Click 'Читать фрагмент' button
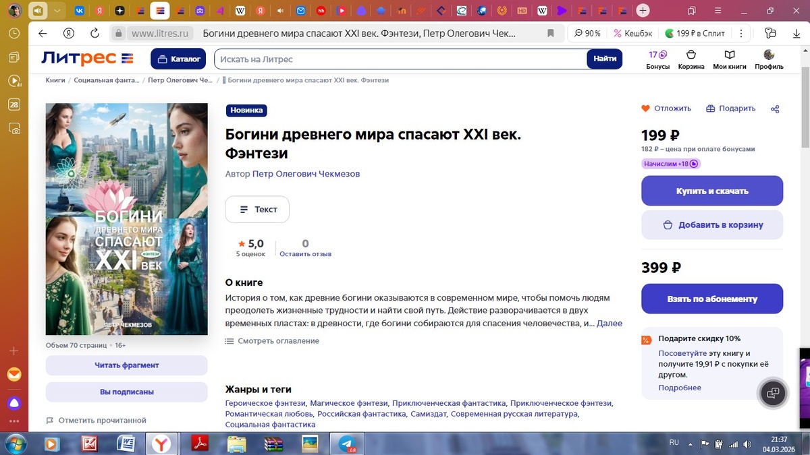Viewport: 810px width, 455px height. 126,365
